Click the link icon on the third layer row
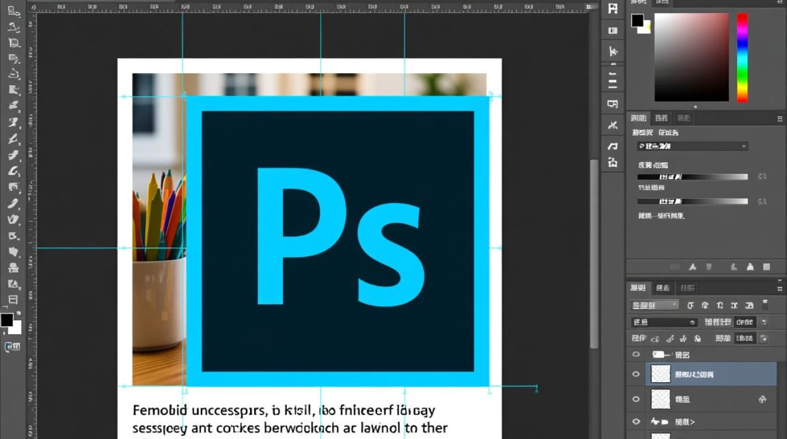The height and width of the screenshot is (439, 787). (x=762, y=399)
